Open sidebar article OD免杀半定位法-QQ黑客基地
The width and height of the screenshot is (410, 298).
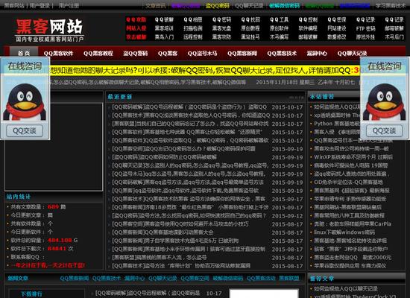pyautogui.click(x=348, y=182)
